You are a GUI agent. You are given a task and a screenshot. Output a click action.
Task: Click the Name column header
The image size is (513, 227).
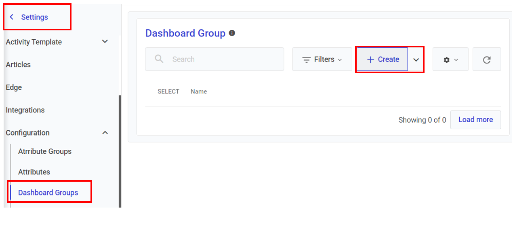tap(199, 91)
